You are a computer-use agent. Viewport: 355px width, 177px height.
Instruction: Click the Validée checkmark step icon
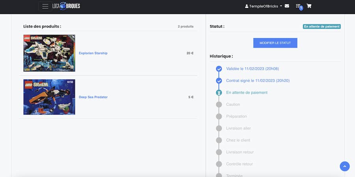[x=219, y=69]
